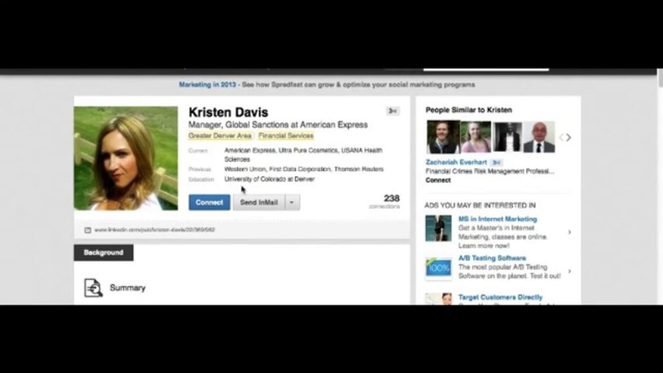This screenshot has width=663, height=373.
Task: Click the 3rd degree badge near Kristen's name
Action: [392, 111]
